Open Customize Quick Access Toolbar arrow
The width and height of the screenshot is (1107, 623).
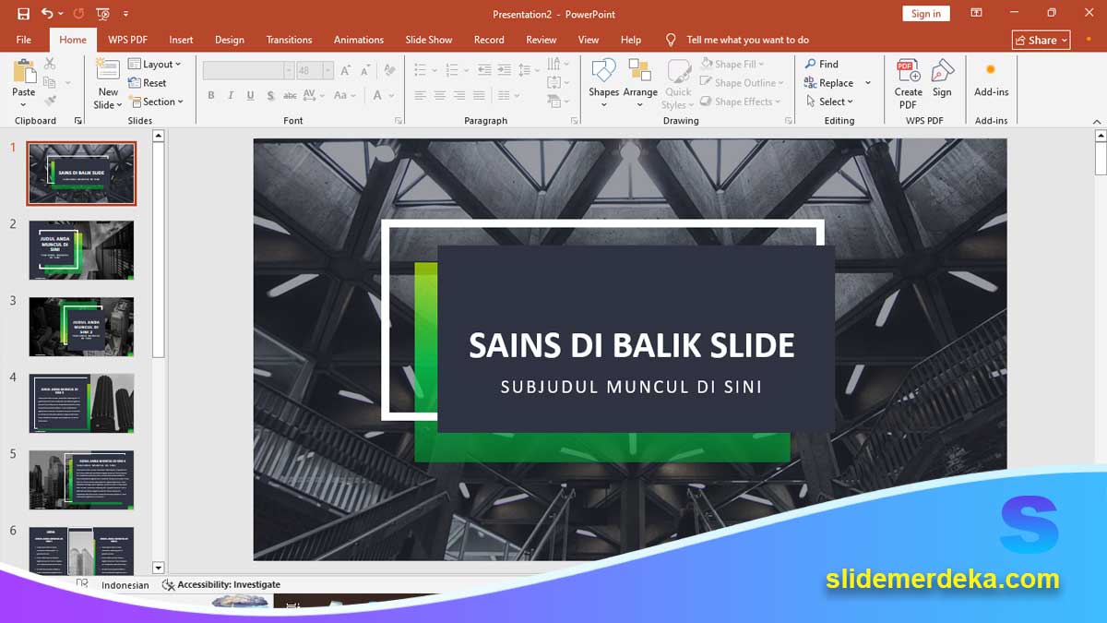pos(125,14)
